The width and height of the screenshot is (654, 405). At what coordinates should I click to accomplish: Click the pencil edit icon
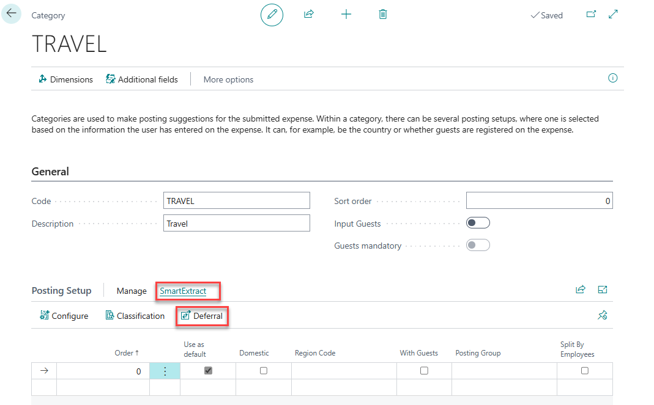pos(272,14)
